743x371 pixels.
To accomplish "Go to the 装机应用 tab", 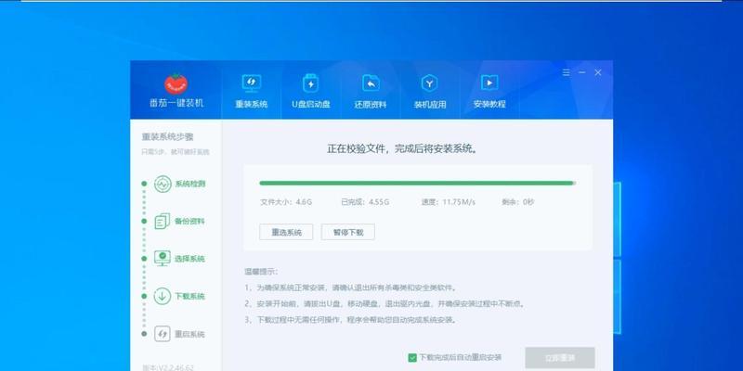I will coord(430,91).
